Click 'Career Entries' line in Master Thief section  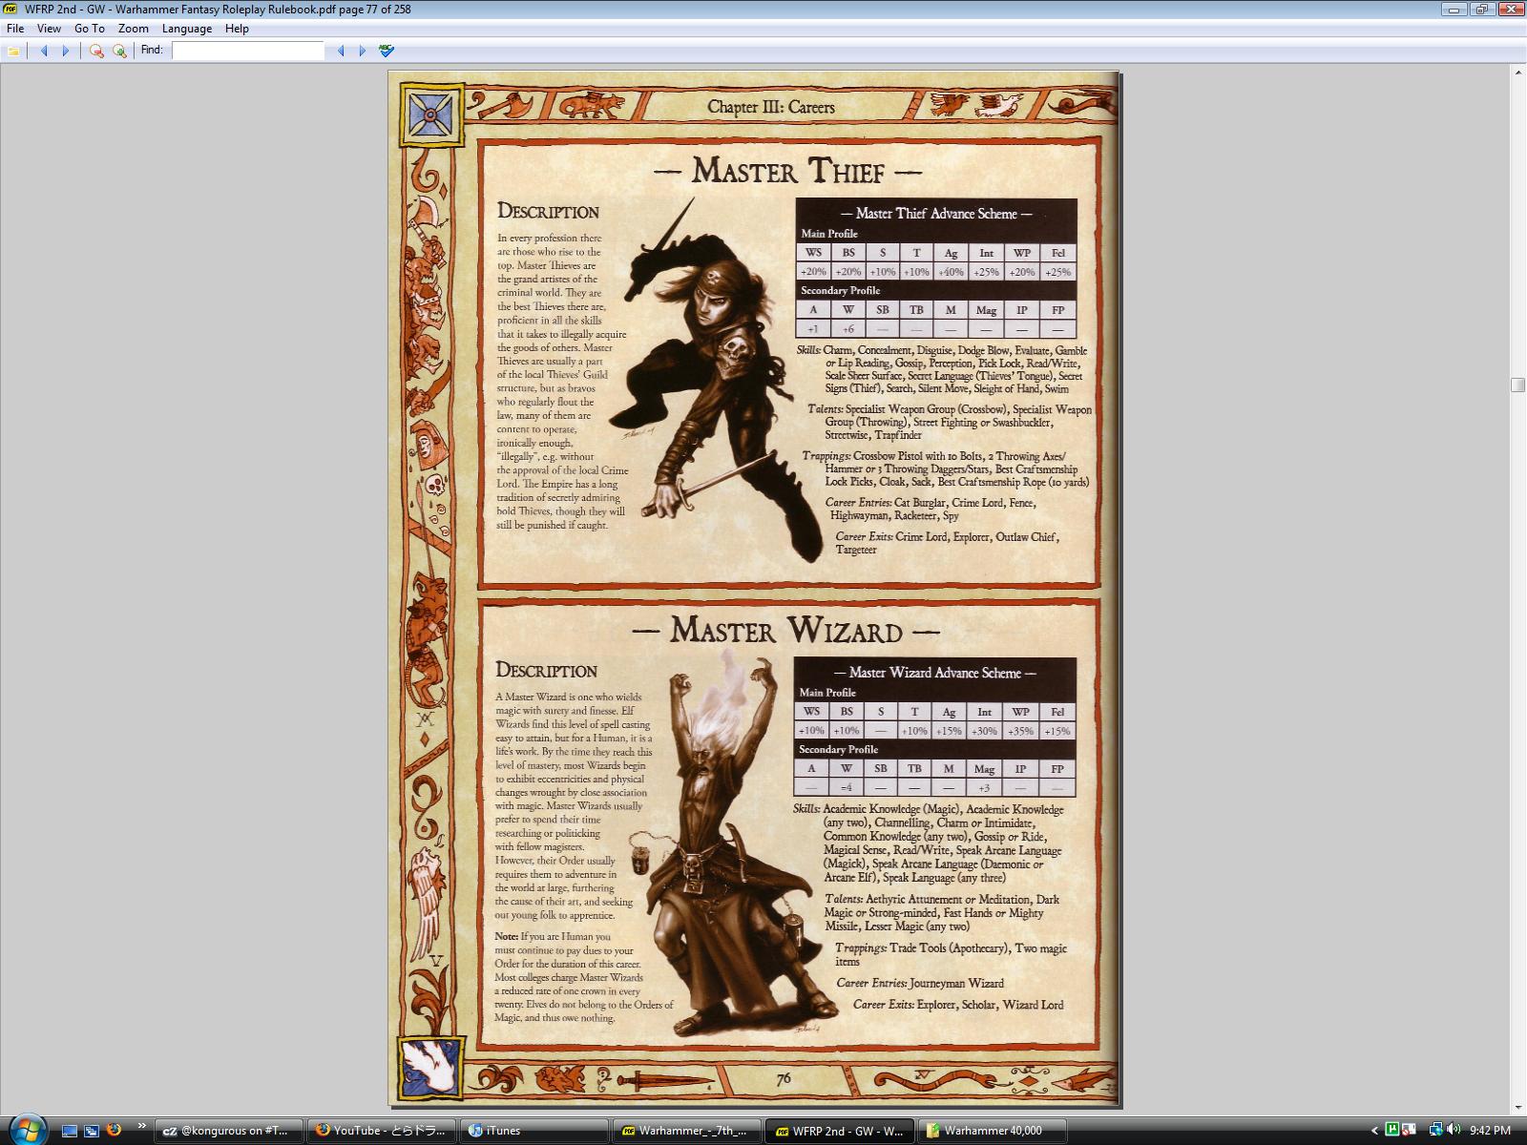pos(931,510)
